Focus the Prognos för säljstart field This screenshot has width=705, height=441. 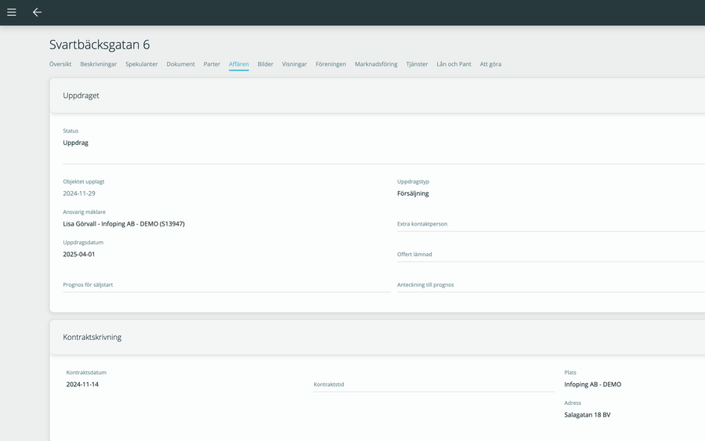pos(226,285)
